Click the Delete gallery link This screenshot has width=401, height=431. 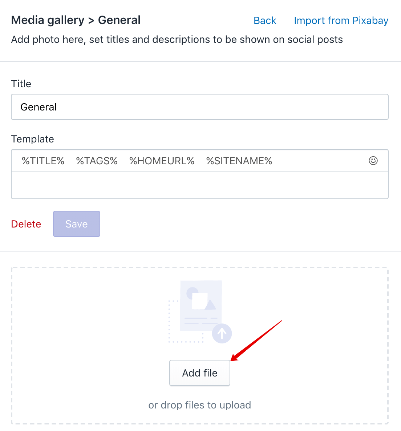(x=26, y=224)
